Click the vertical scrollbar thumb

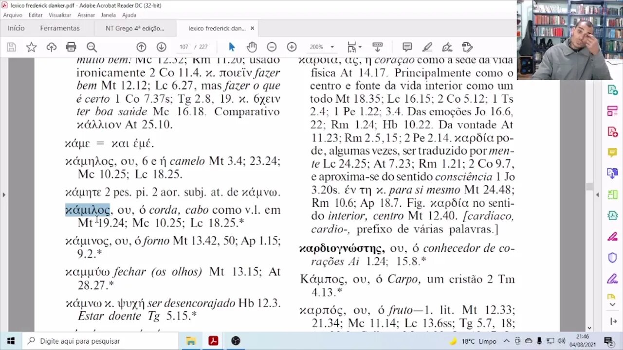pyautogui.click(x=589, y=187)
